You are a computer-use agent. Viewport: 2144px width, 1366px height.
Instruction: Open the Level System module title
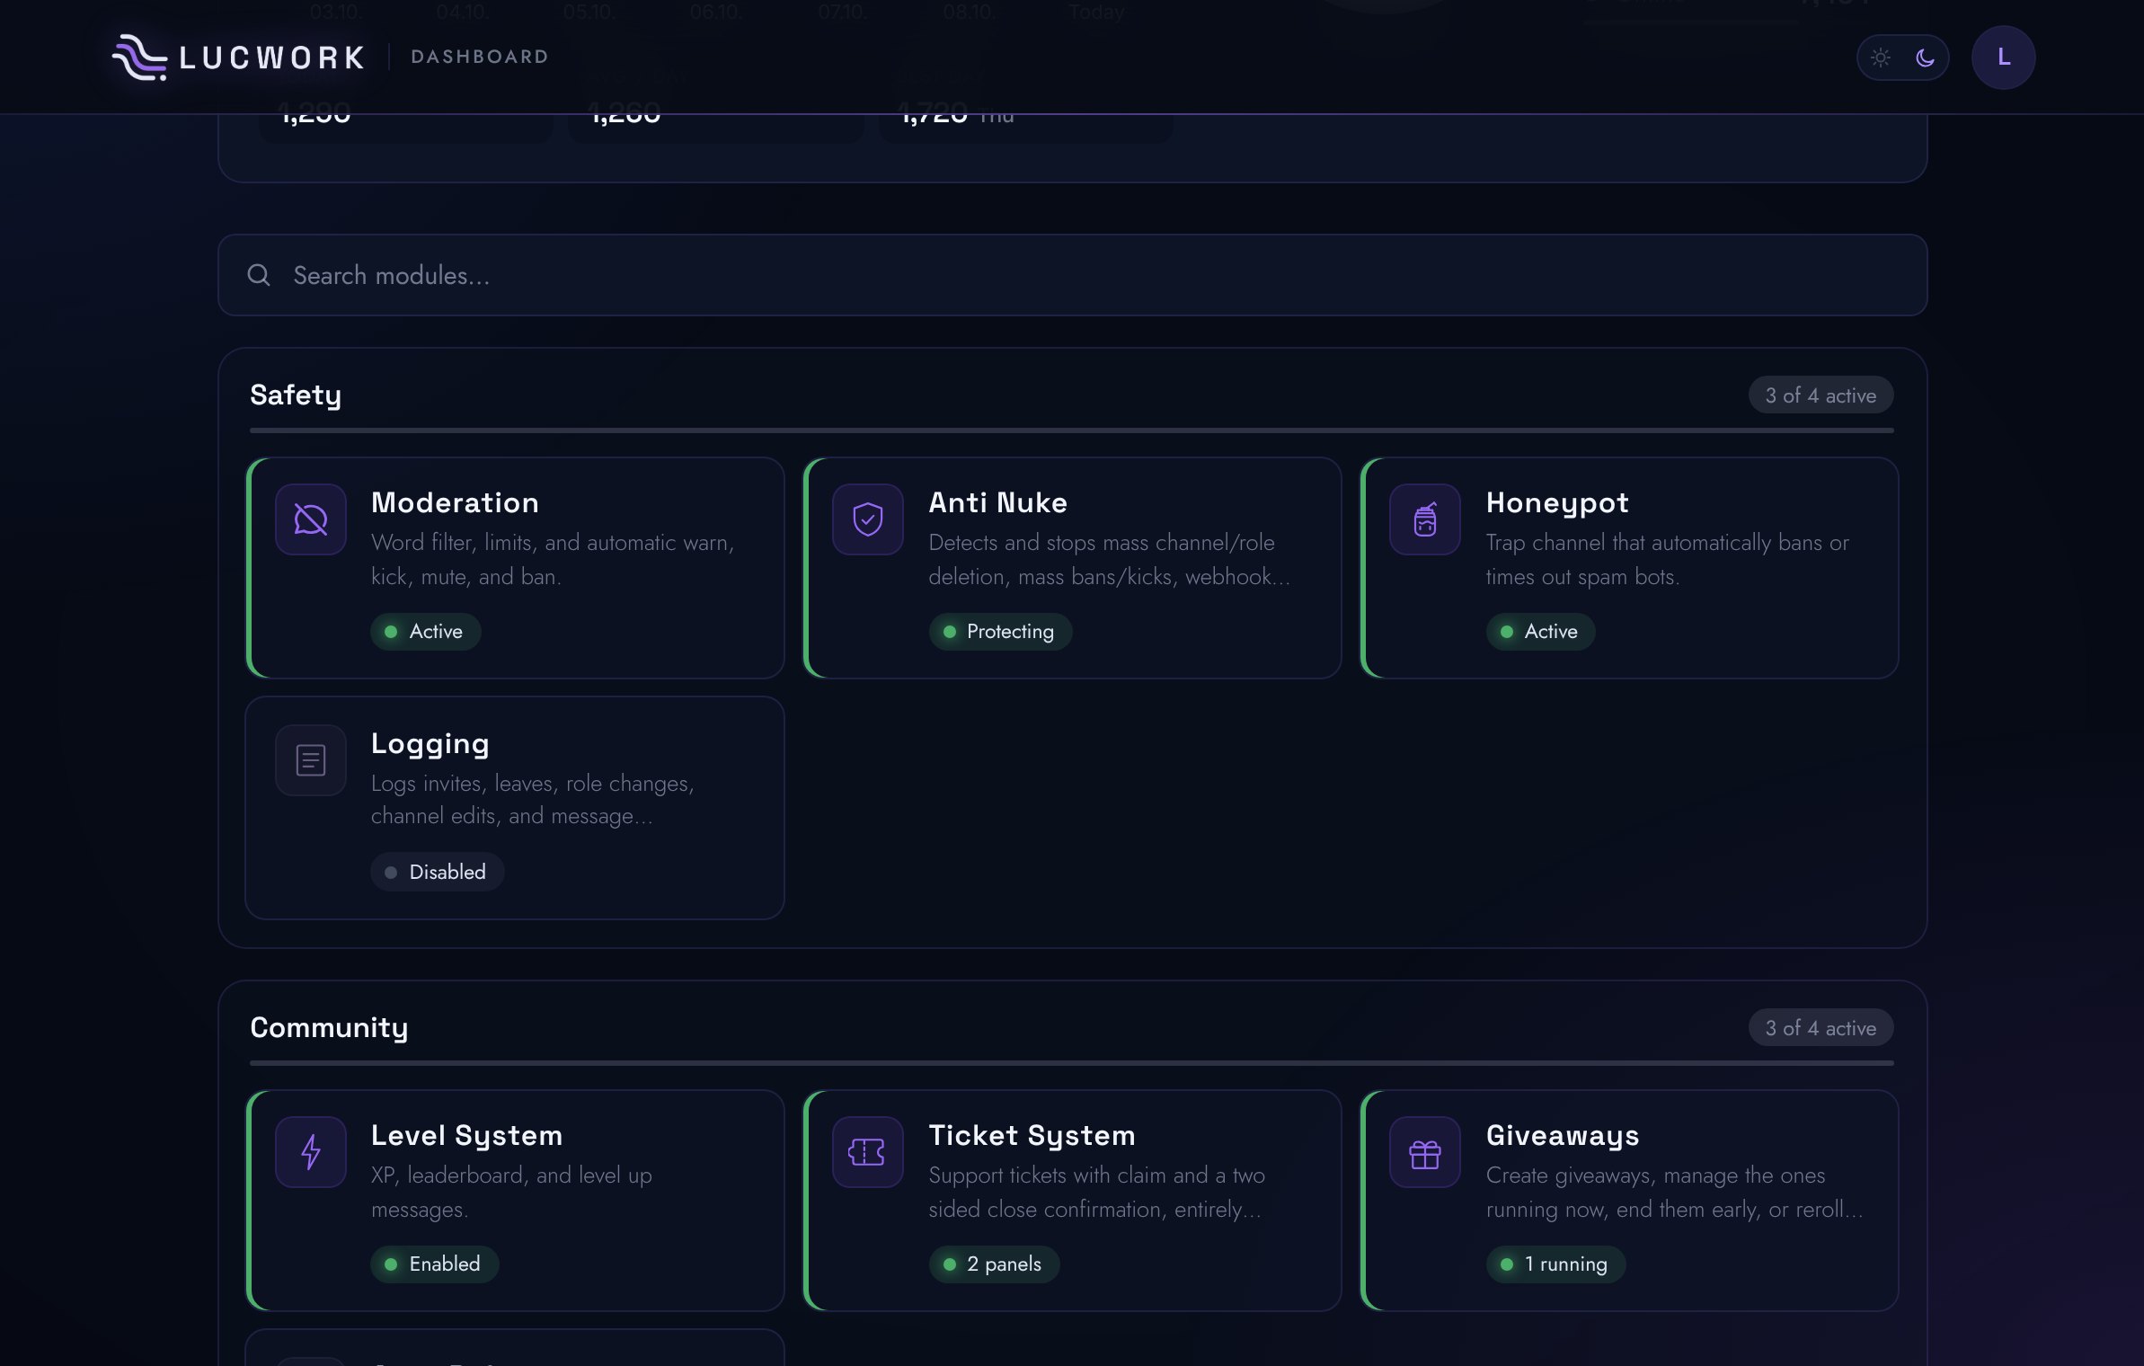(466, 1136)
